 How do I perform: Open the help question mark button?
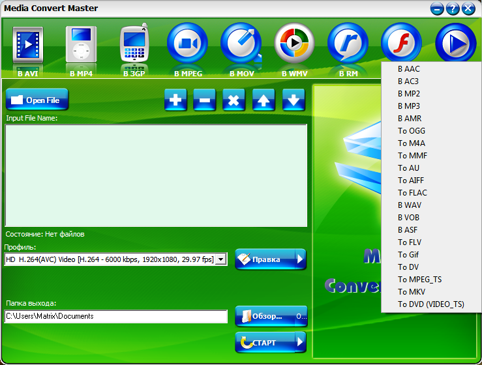pyautogui.click(x=453, y=8)
